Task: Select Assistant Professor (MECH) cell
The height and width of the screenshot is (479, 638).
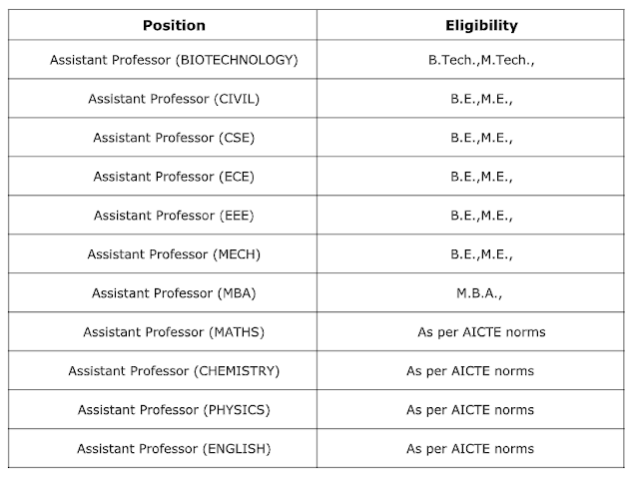Action: click(163, 253)
